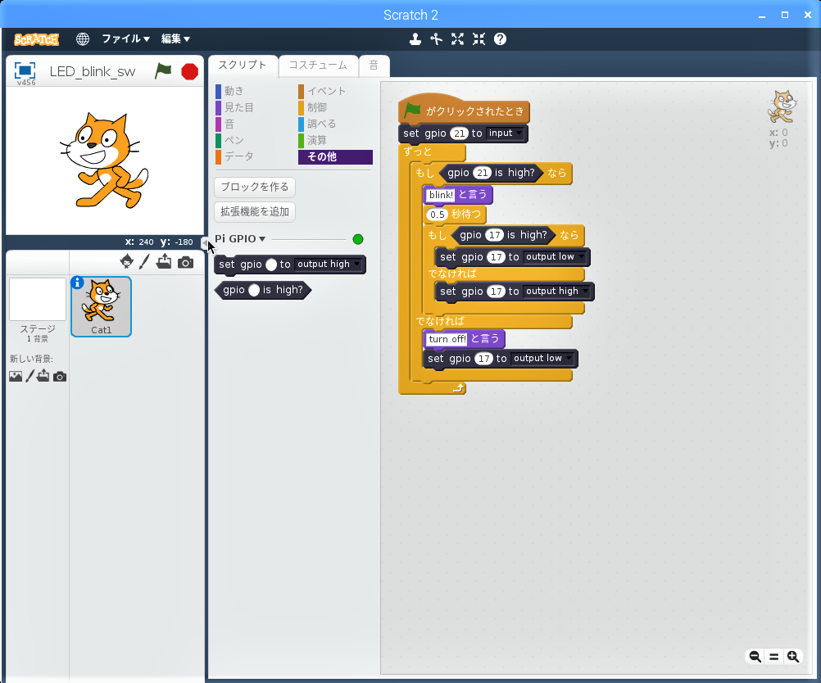Open the first output low dropdown under nested もし
This screenshot has width=821, height=683.
(554, 257)
